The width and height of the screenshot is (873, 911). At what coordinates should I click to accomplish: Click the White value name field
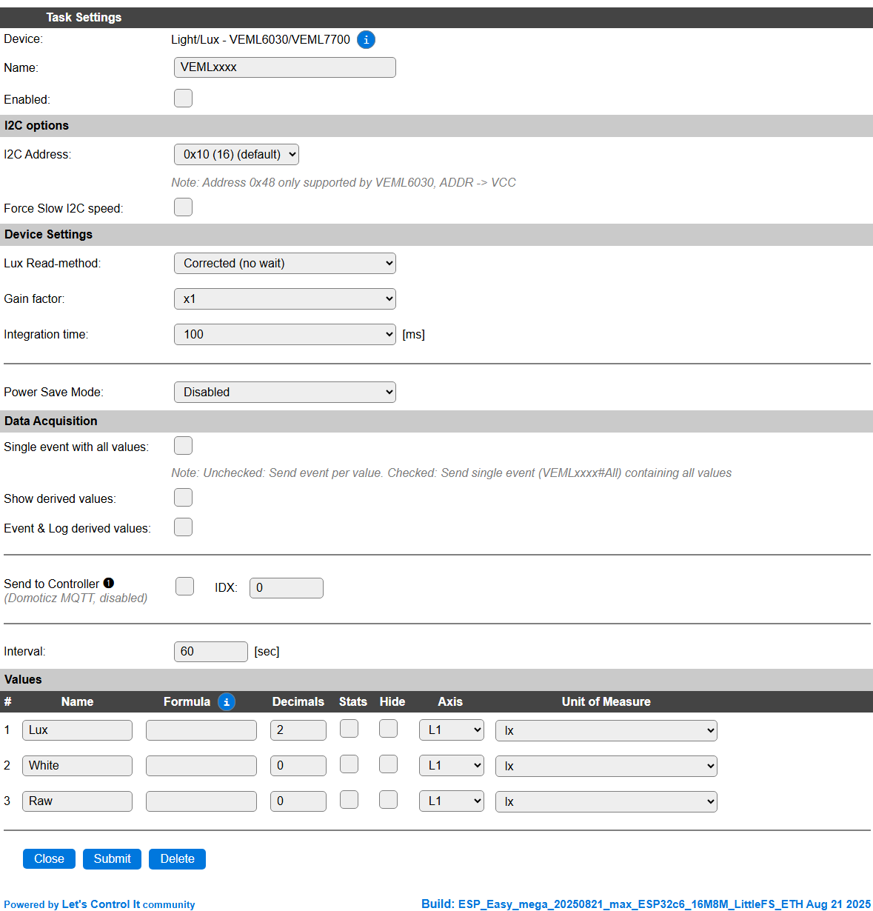(x=77, y=766)
